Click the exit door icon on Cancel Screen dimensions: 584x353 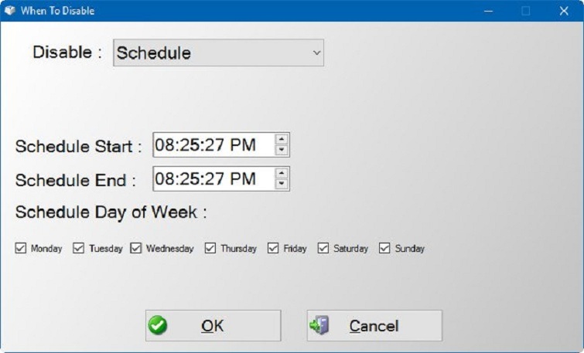[319, 326]
